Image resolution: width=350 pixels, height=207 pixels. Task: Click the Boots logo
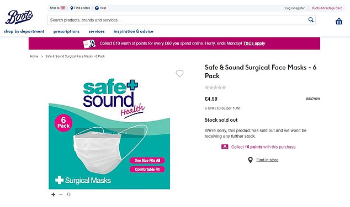tap(19, 17)
